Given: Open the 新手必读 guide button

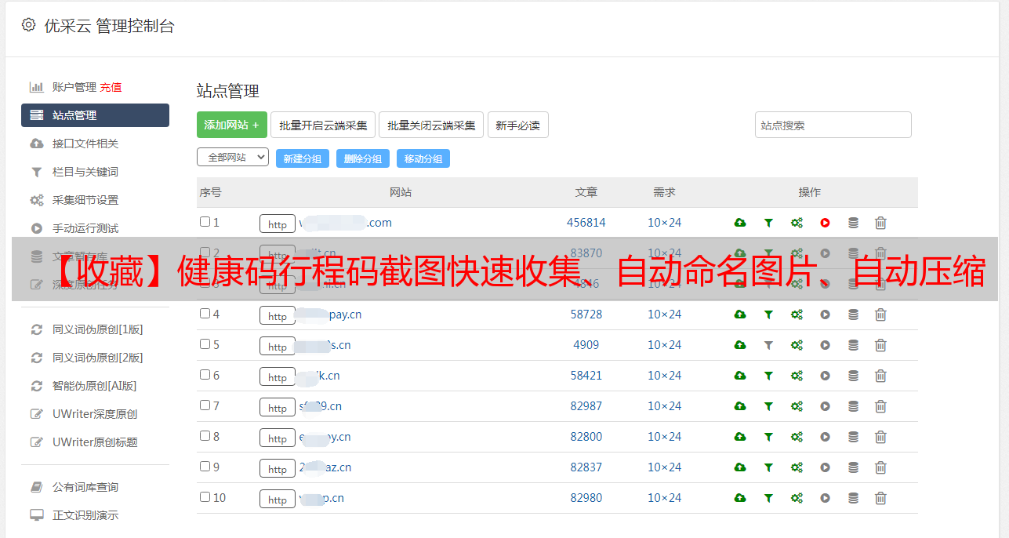Looking at the screenshot, I should coord(518,125).
